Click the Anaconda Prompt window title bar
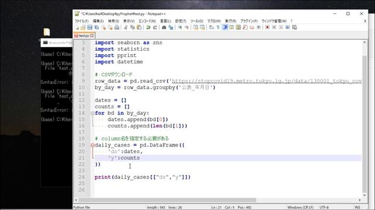The height and width of the screenshot is (210, 375). coord(57,43)
